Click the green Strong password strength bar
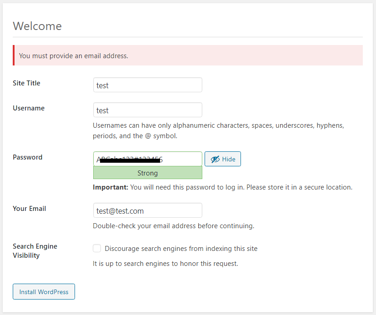This screenshot has height=315, width=376. click(147, 173)
